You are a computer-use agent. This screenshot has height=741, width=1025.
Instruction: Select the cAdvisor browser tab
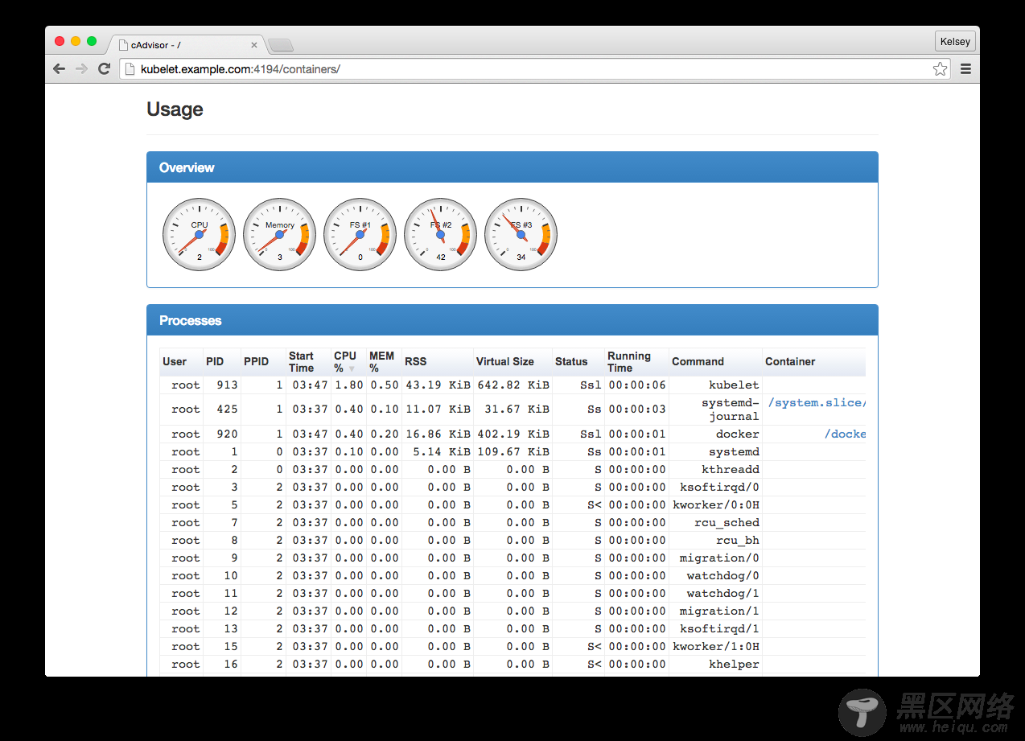[188, 46]
